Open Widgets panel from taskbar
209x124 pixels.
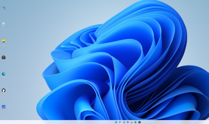pyautogui.click(x=124, y=122)
